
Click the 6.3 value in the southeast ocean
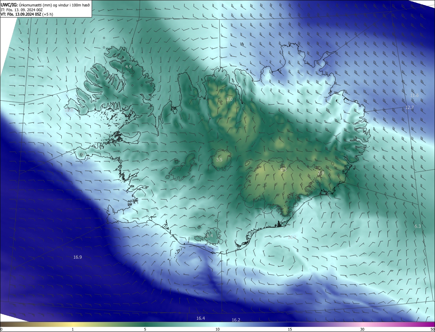click(x=418, y=226)
